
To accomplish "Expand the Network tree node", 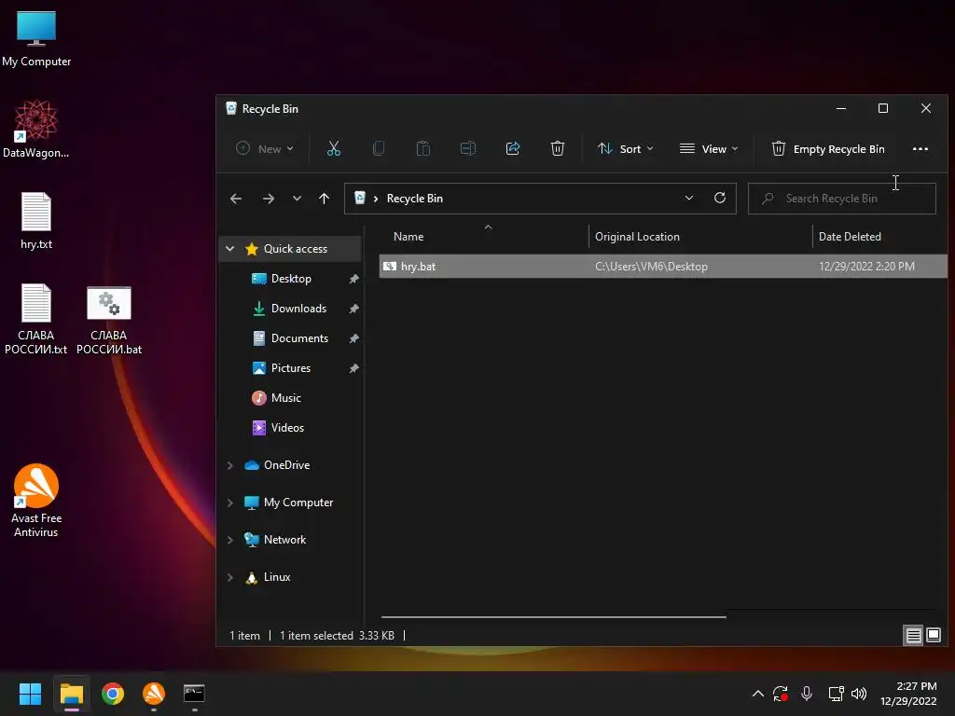I will point(229,540).
